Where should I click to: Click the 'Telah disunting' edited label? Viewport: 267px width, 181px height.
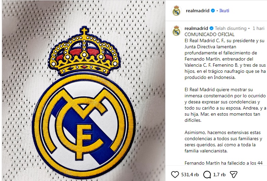(231, 28)
